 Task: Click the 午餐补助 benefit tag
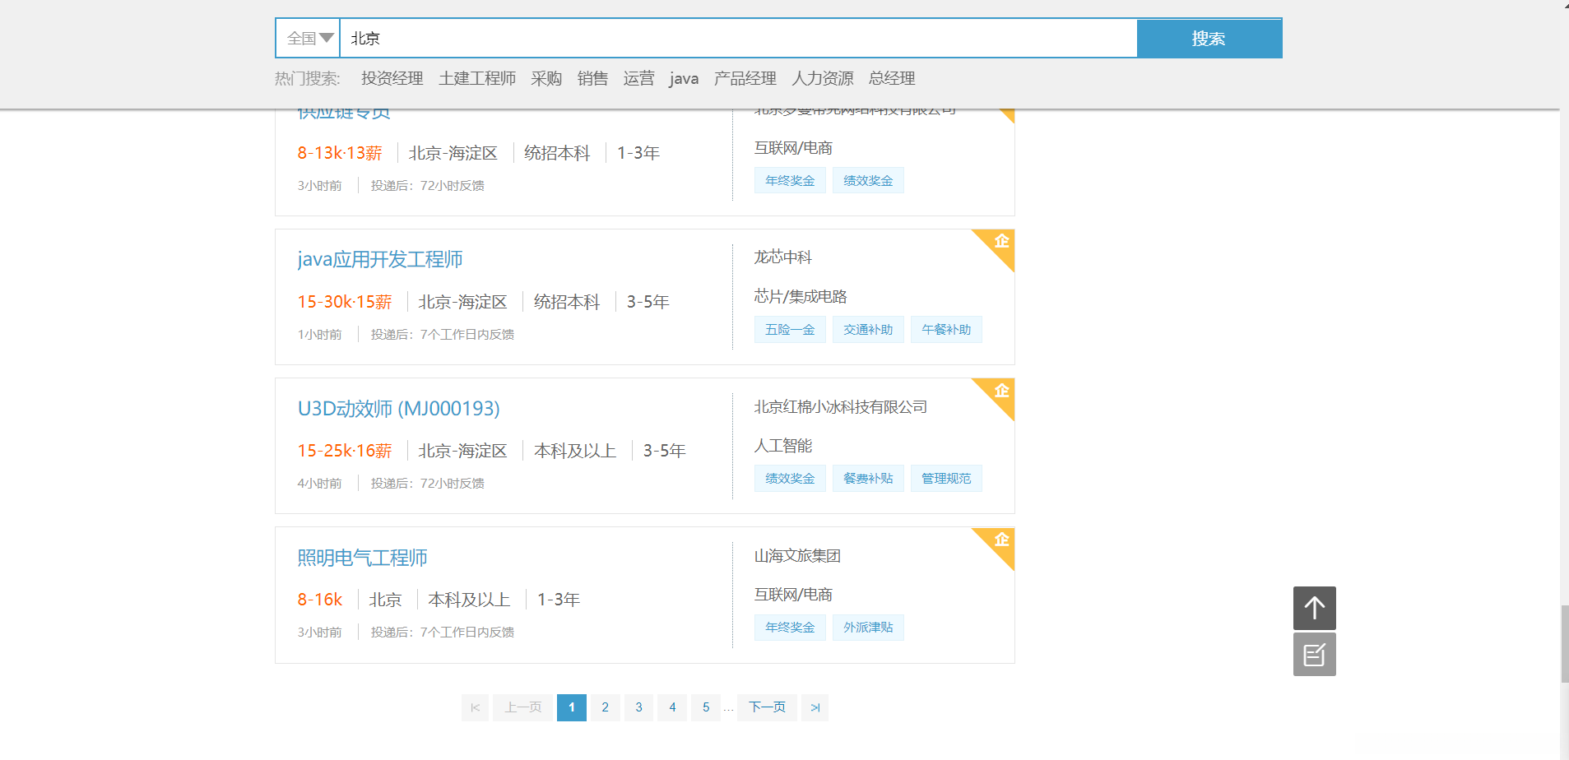tap(946, 330)
